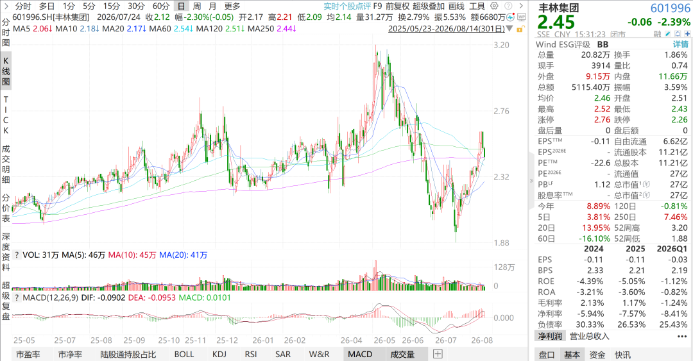
Task: Open the 前复权 adjustment dropdown
Action: tap(397, 6)
